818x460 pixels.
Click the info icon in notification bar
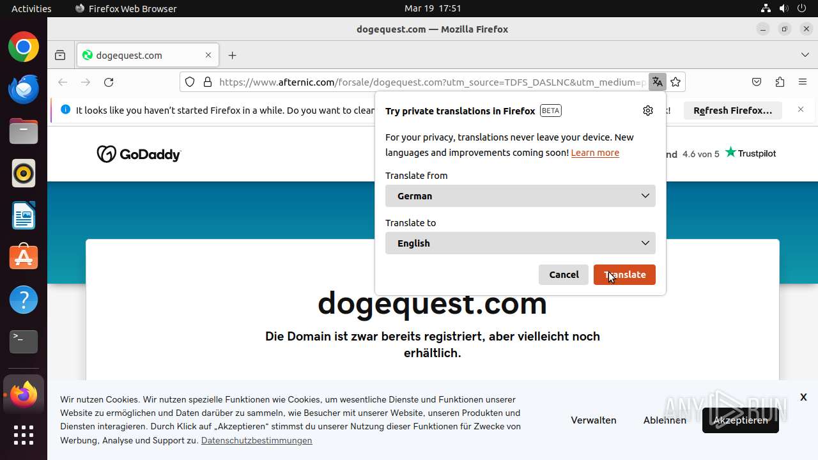tap(65, 110)
